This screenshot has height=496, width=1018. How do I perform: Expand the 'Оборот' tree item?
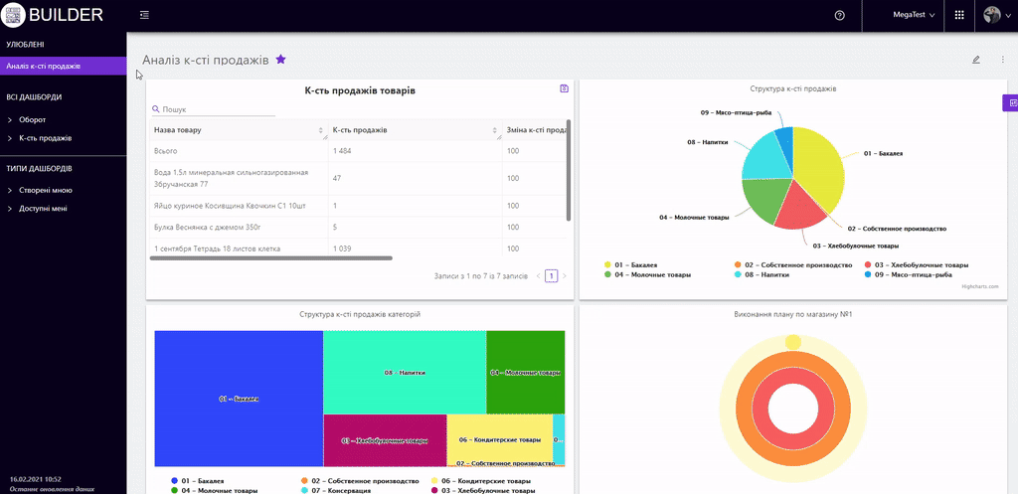[x=33, y=119]
